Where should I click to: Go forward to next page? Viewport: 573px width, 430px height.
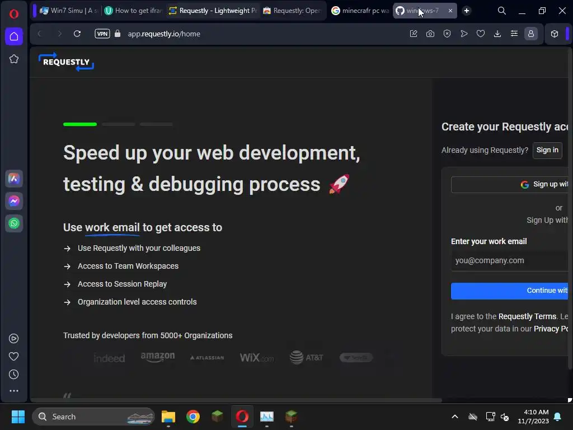[59, 34]
